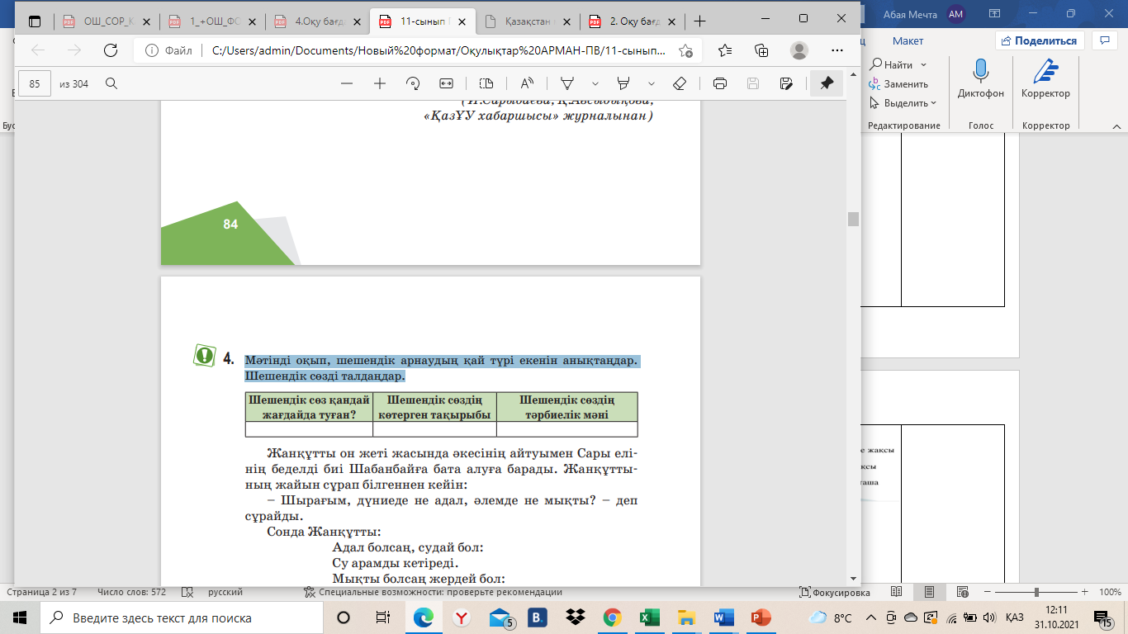This screenshot has height=634, width=1128.
Task: Zoom out the PDF using the minus icon
Action: click(347, 83)
